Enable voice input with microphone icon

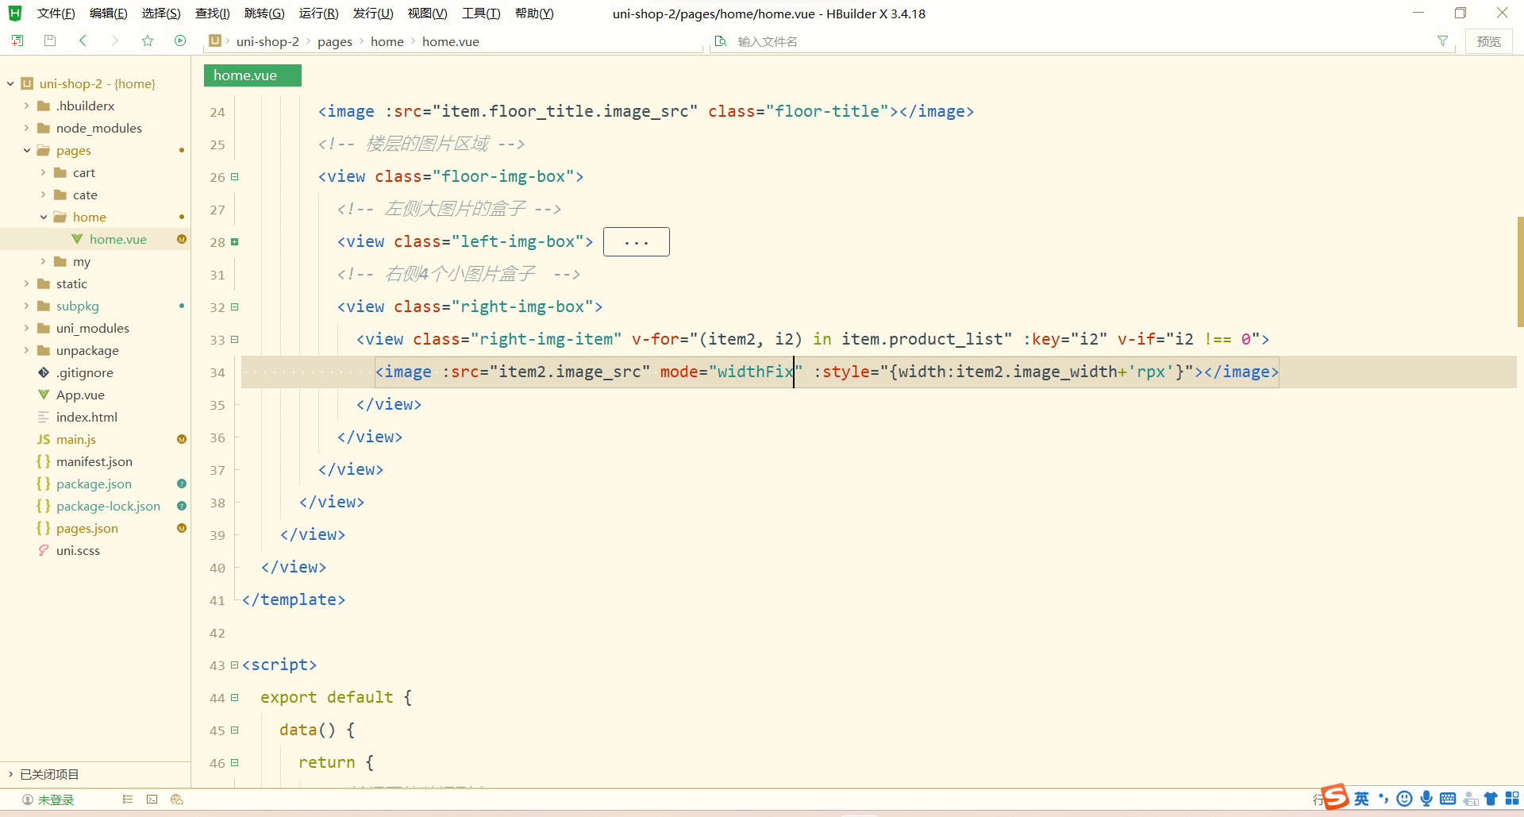pos(1426,799)
